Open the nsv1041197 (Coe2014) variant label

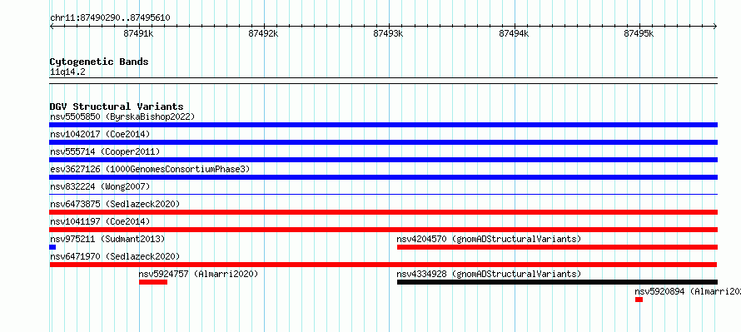pos(100,221)
